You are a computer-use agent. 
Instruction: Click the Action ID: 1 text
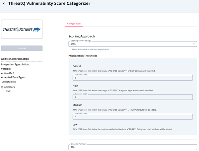[x=8, y=73]
